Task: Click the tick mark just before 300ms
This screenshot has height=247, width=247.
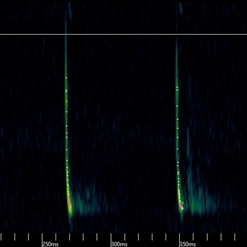Action: (97, 237)
